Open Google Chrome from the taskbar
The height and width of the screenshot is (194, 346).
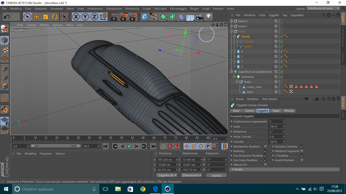click(x=143, y=189)
